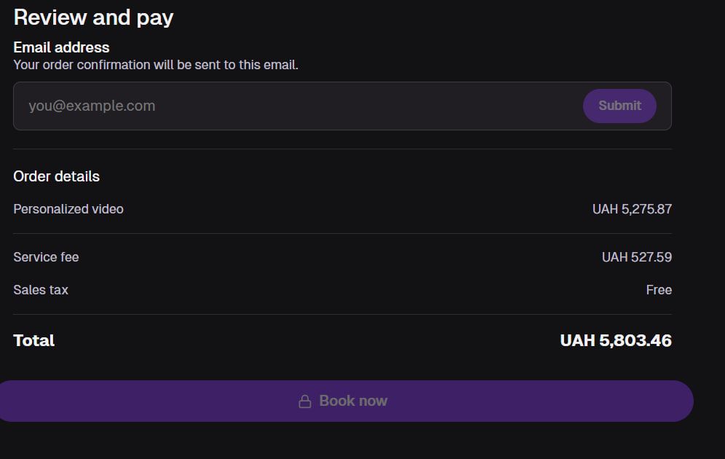Click the Service fee label
The height and width of the screenshot is (459, 725).
46,257
